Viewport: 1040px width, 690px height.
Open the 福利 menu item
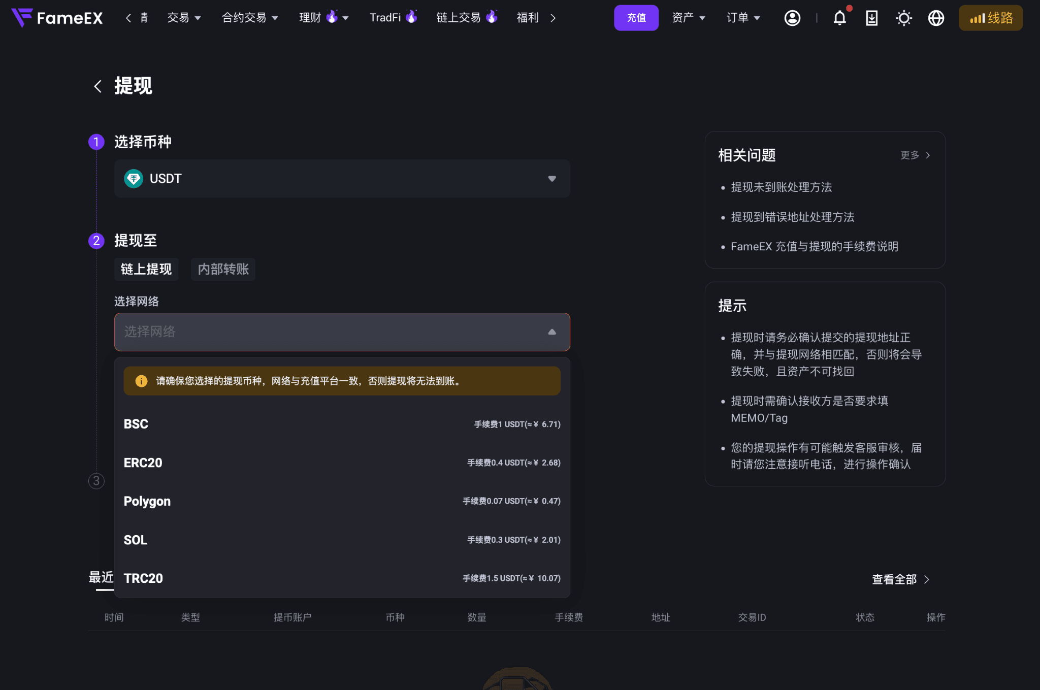[528, 18]
